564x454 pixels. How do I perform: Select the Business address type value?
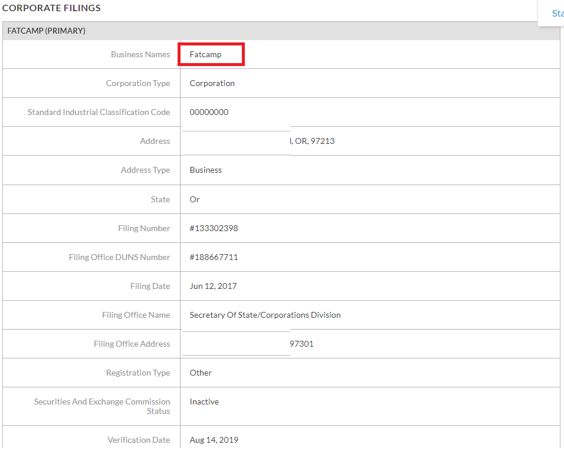(205, 170)
